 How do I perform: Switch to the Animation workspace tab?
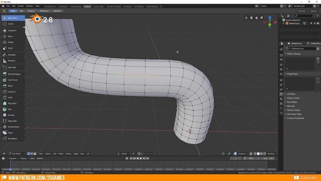63,7
